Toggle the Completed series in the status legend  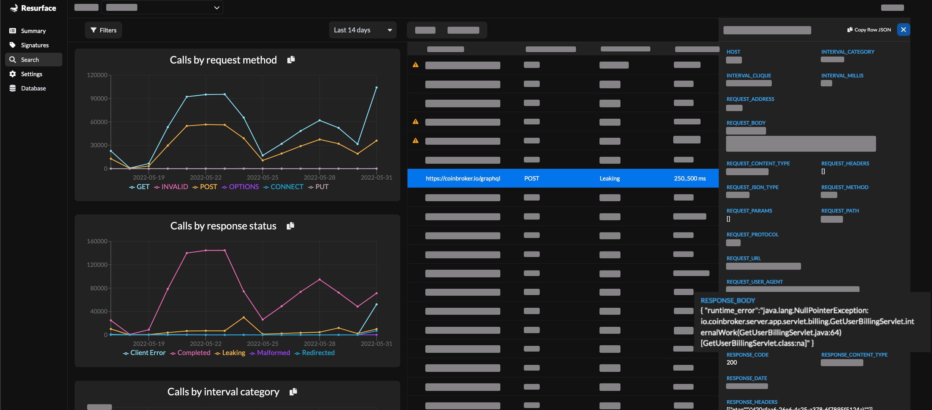click(193, 353)
